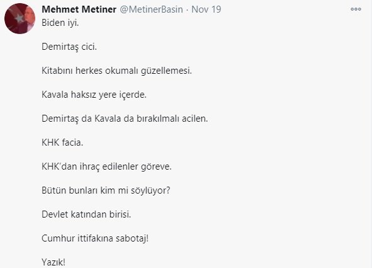372x268 pixels.
Task: Open the @MetinerBasin handle link
Action: (151, 9)
